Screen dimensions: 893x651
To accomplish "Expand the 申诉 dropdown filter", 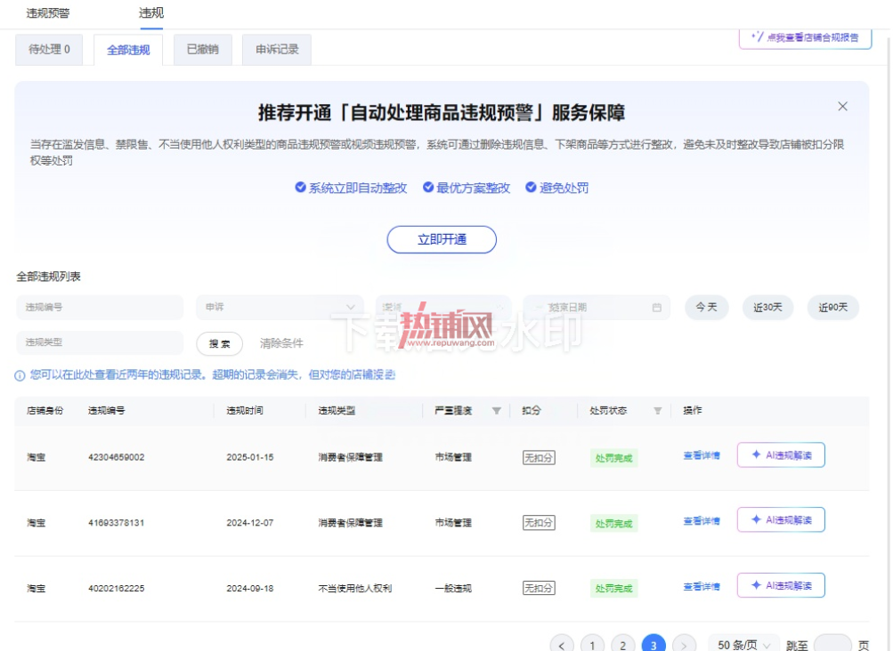I will pos(280,308).
